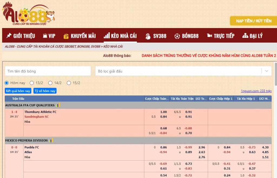Click the bar chart icon beside KÈO NHÀ CÁI

(x=107, y=35)
